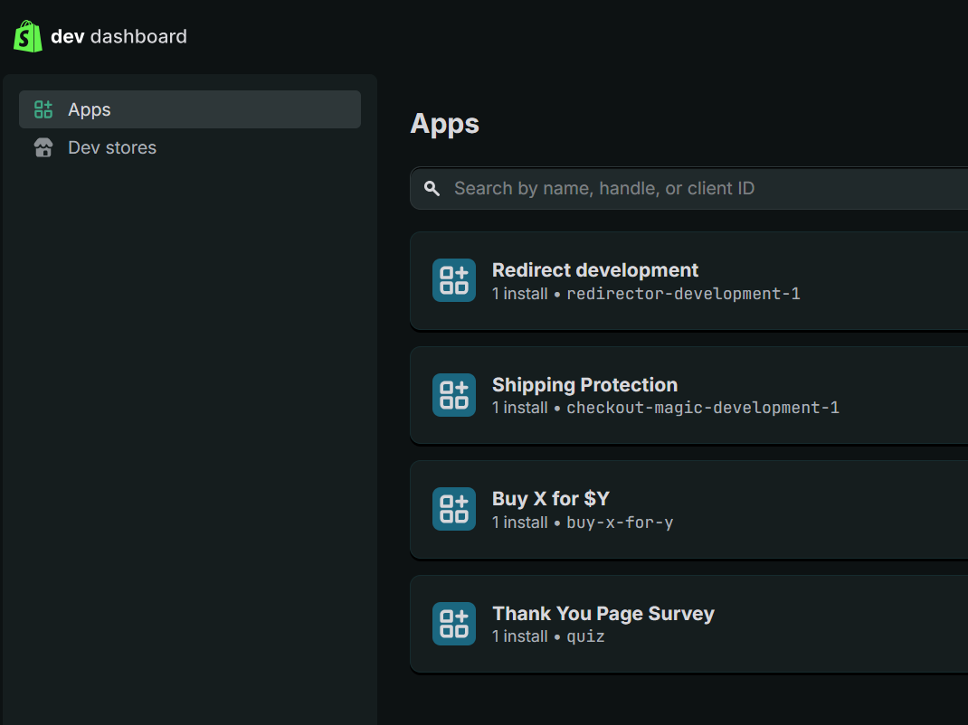
Task: Click the Redirect development app icon
Action: click(454, 280)
